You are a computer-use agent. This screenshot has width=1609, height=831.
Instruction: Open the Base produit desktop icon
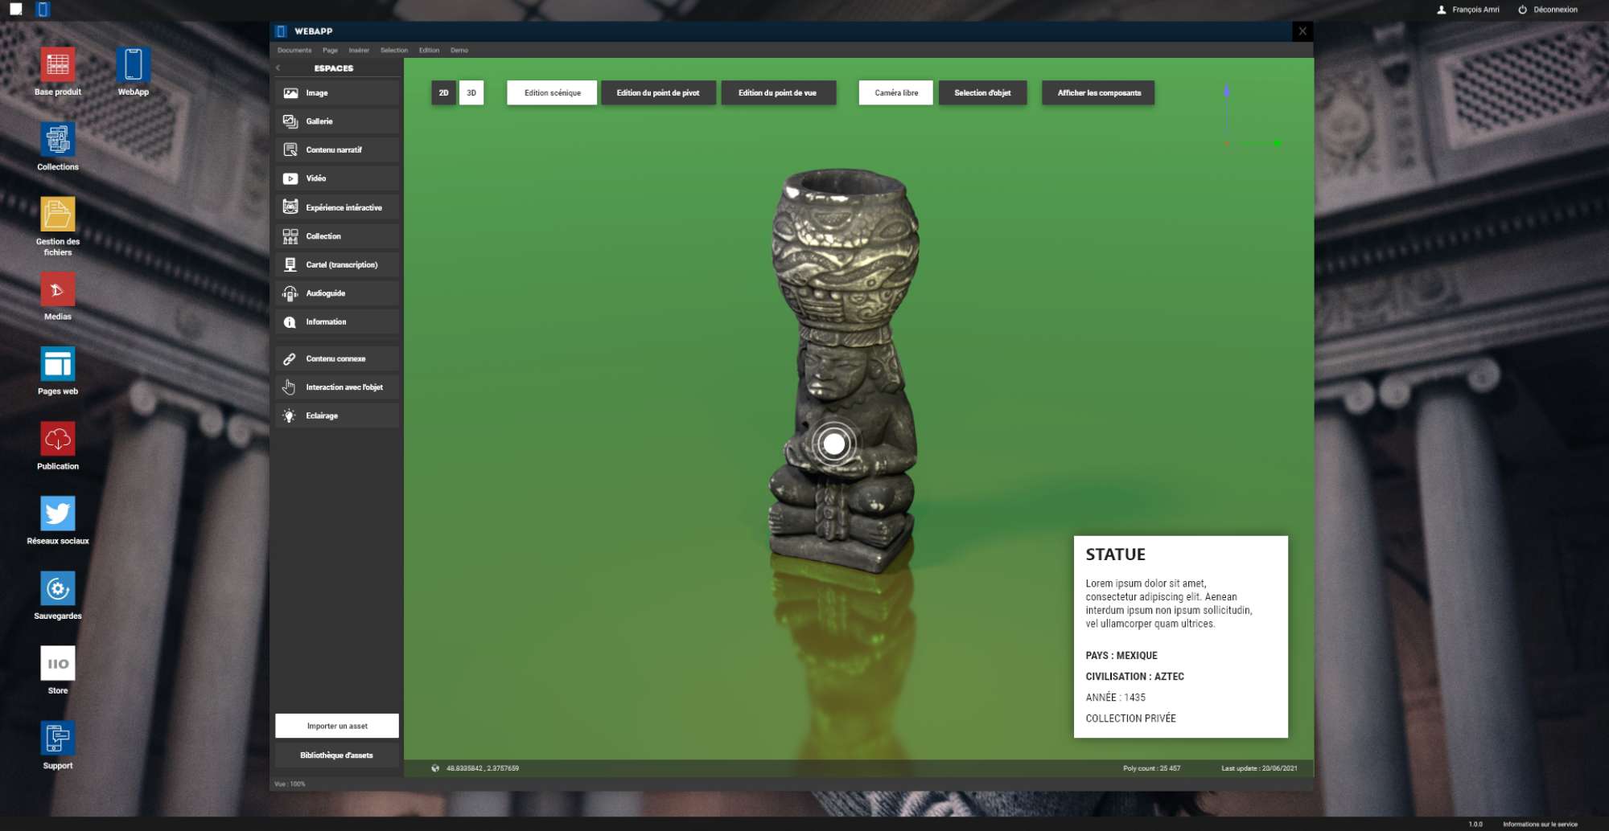point(58,65)
